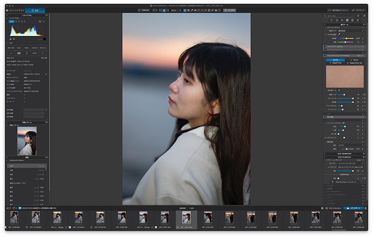Viewport: 373px width, 237px height.
Task: Select the PRIME denoising option
Action: tap(353, 60)
